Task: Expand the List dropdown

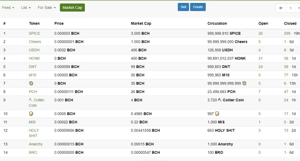Action: coord(26,8)
